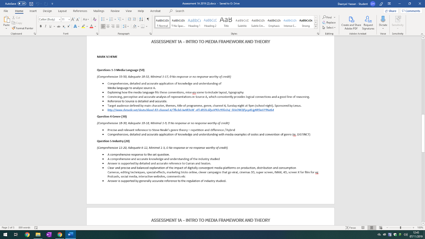This screenshot has height=239, width=425.
Task: Apply the Normal style
Action: [162, 22]
